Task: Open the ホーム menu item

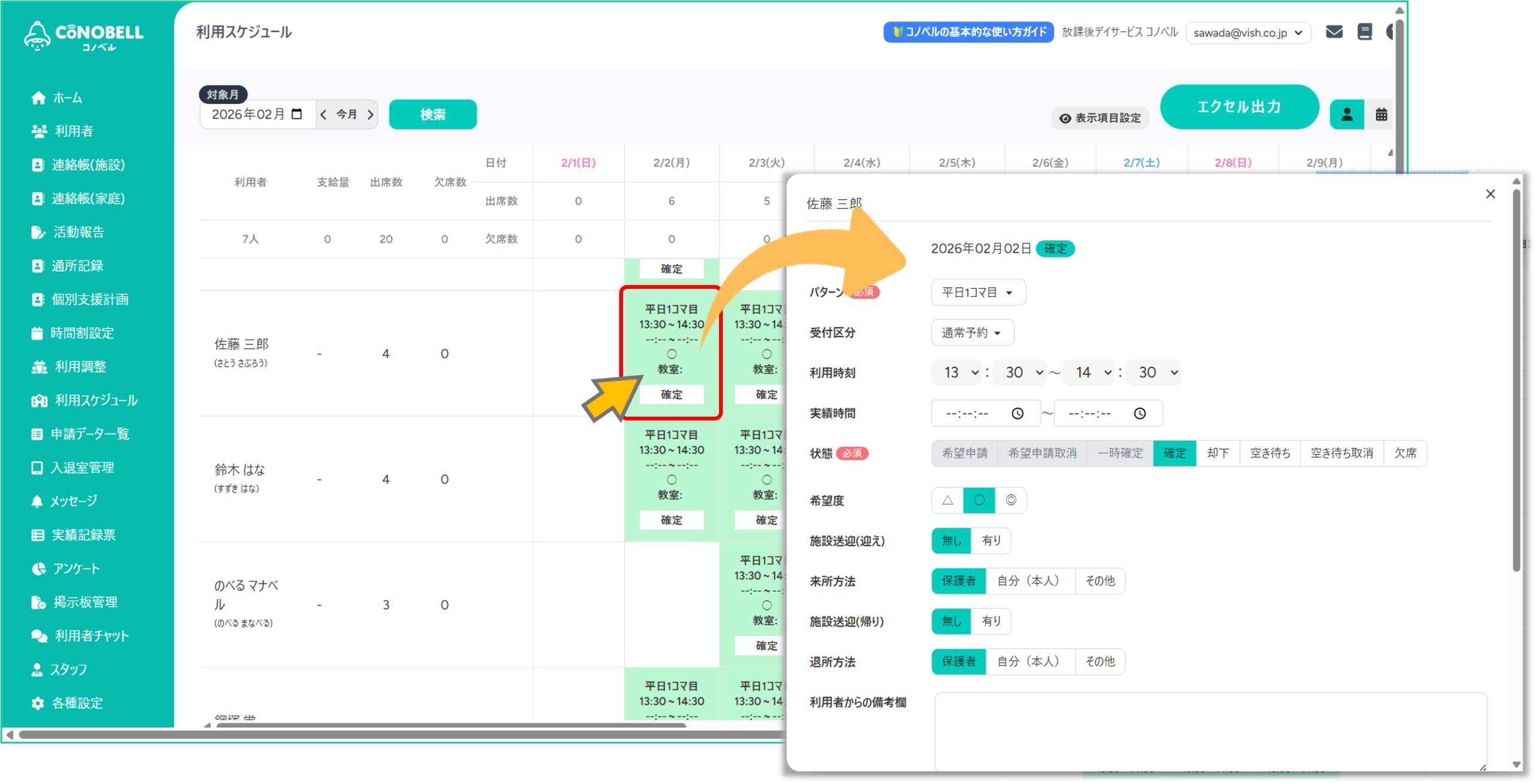Action: (x=67, y=98)
